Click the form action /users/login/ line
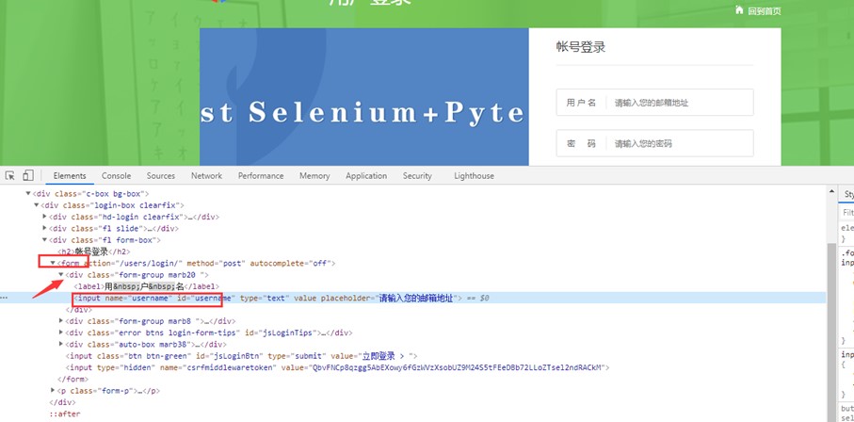 (x=197, y=264)
